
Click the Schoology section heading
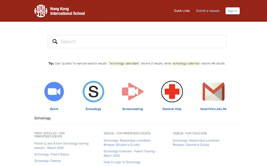(43, 118)
